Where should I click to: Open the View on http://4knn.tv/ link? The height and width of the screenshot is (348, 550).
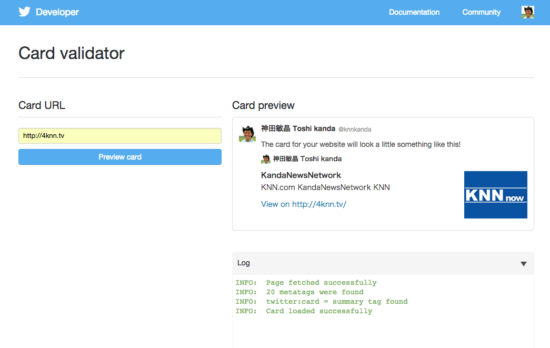[x=303, y=204]
